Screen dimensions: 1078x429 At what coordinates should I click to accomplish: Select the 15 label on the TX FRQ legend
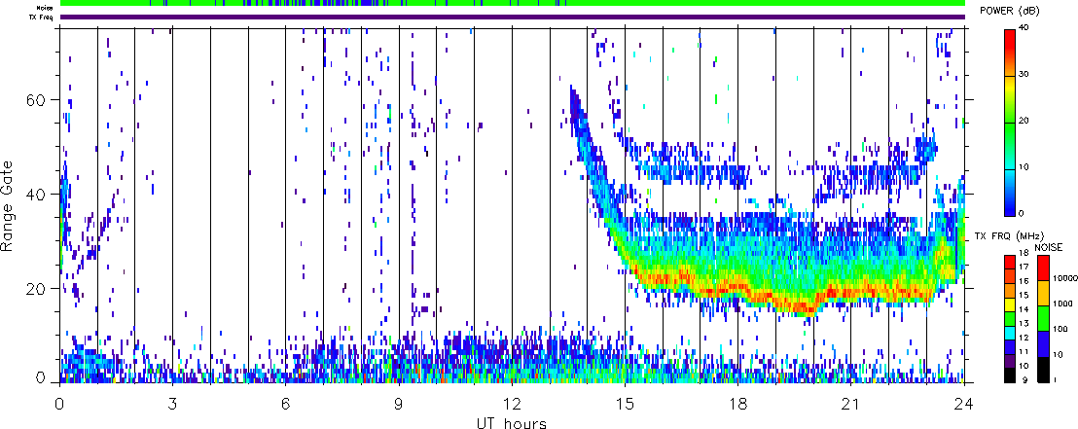[x=1024, y=295]
